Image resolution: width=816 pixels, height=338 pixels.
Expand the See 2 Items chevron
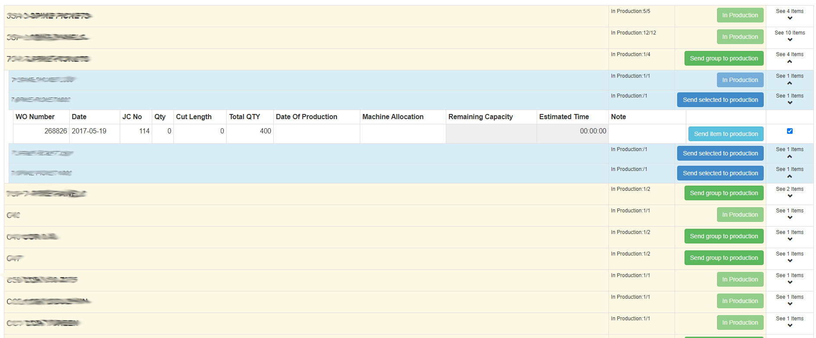pos(790,196)
